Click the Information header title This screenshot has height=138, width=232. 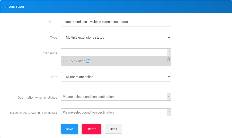point(14,6)
